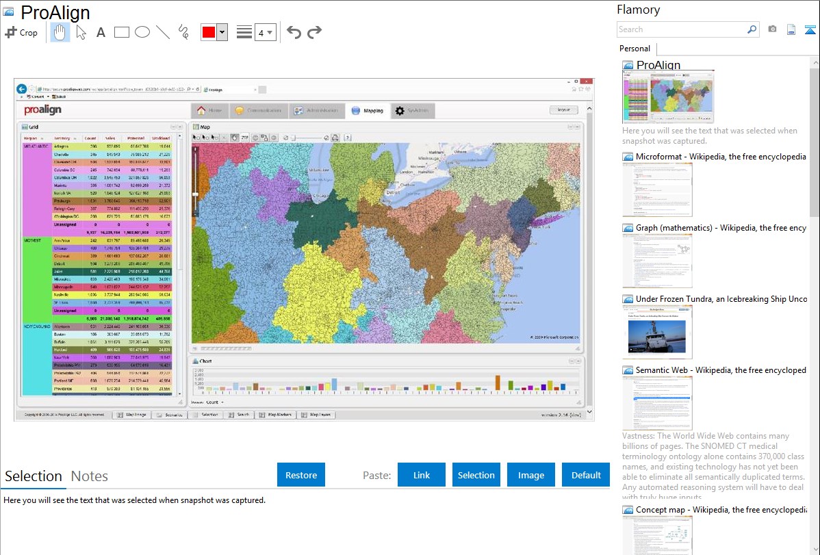The width and height of the screenshot is (820, 555).
Task: Choose the arrow pointer tool
Action: point(81,32)
